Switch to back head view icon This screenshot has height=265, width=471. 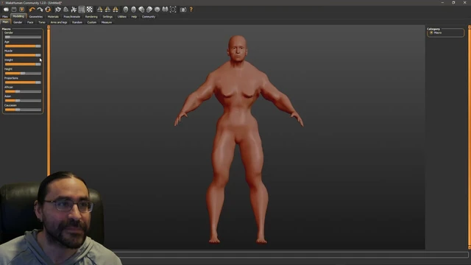pos(133,10)
